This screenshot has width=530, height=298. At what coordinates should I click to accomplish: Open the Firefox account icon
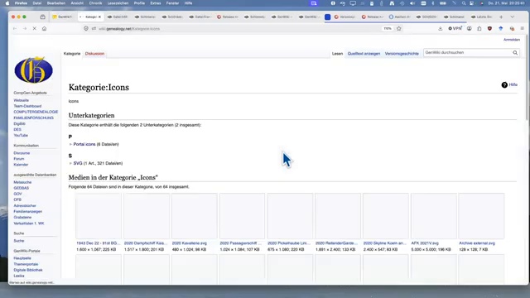[470, 29]
